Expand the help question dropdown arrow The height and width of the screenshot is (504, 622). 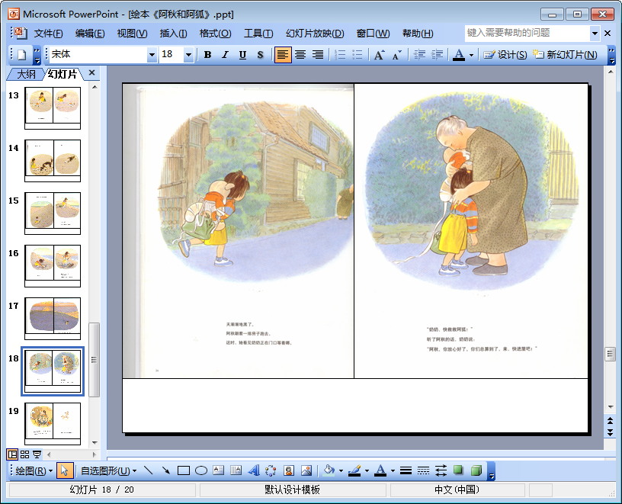(595, 34)
